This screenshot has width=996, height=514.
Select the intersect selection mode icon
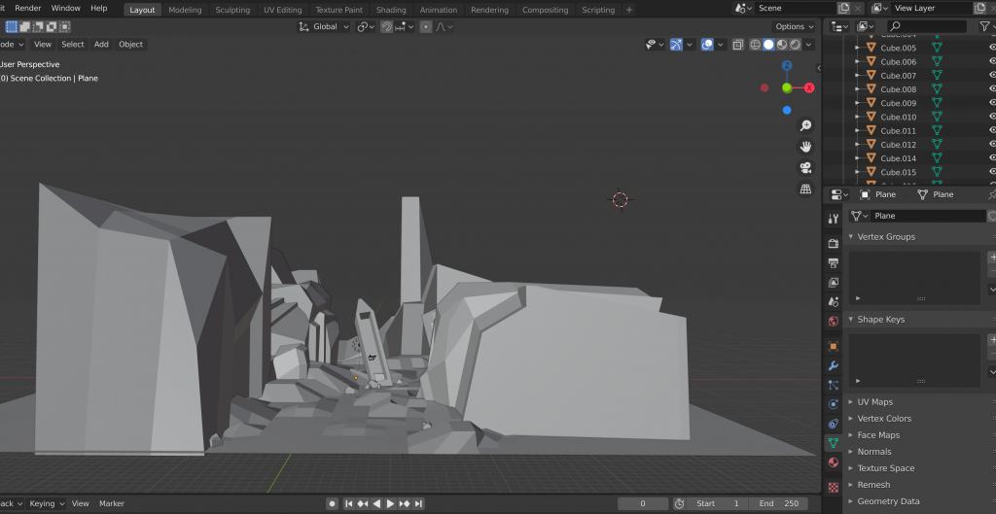point(65,26)
